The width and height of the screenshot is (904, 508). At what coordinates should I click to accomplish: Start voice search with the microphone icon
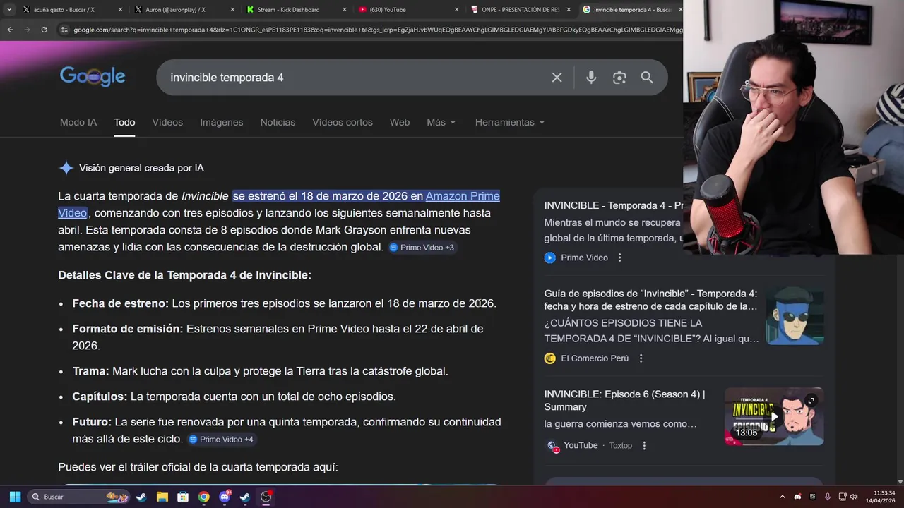[x=591, y=78]
